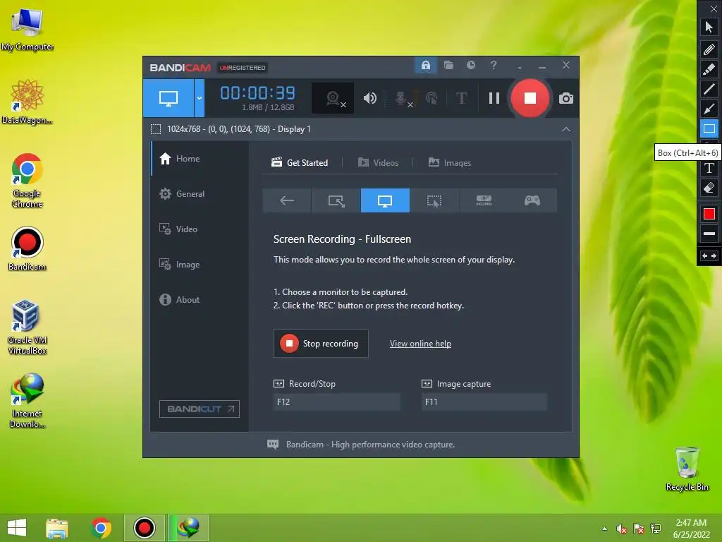722x542 pixels.
Task: Click the Image capture hotkey field F11
Action: [x=484, y=402]
